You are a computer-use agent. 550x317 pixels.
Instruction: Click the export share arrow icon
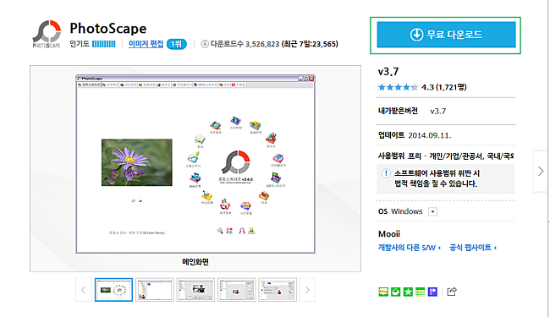pos(452,292)
